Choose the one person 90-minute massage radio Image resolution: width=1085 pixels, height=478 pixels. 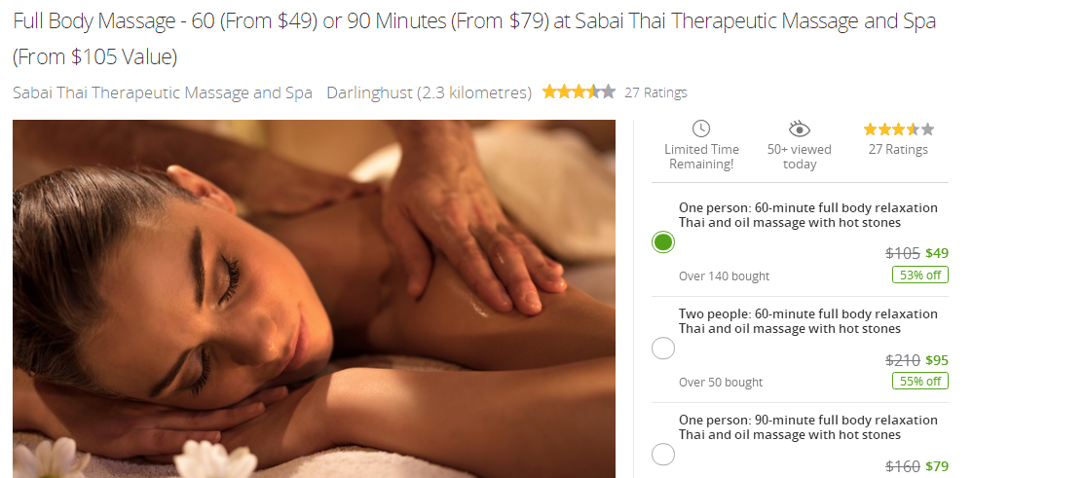[x=663, y=455]
